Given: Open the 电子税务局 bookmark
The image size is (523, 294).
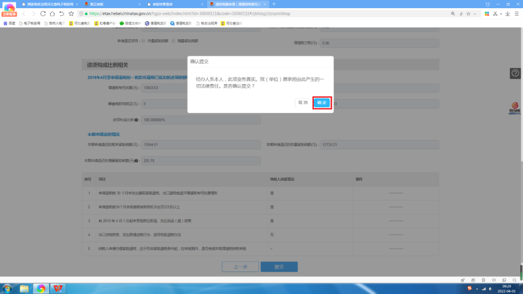Looking at the screenshot, I should [30, 23].
